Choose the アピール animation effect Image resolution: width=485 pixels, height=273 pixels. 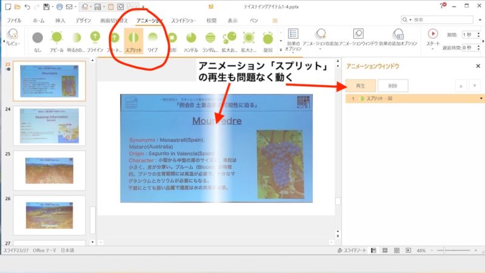pyautogui.click(x=56, y=41)
